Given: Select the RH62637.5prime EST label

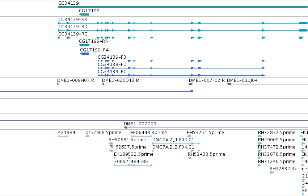Looking at the screenshot, I should [x=128, y=147].
